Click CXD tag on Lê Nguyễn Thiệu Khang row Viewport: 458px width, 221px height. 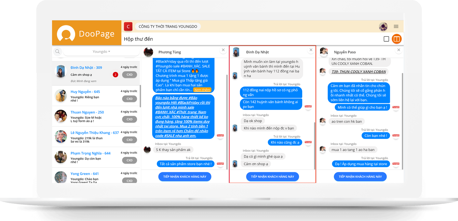click(x=129, y=140)
